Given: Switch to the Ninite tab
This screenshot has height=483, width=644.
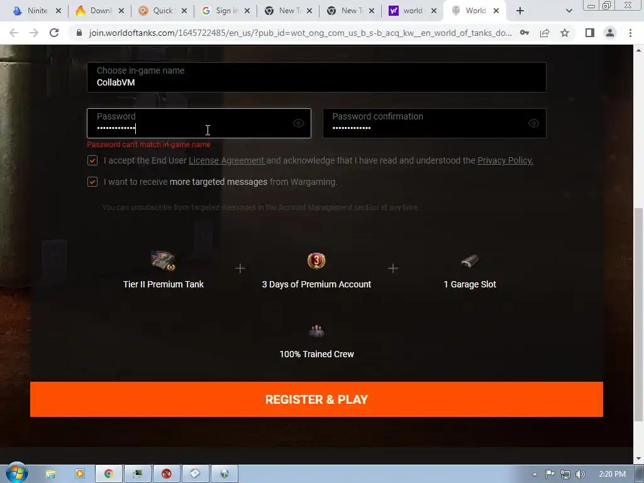Looking at the screenshot, I should pos(36,11).
